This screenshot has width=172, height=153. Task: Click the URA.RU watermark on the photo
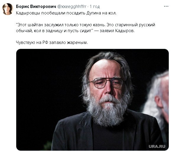(157, 147)
